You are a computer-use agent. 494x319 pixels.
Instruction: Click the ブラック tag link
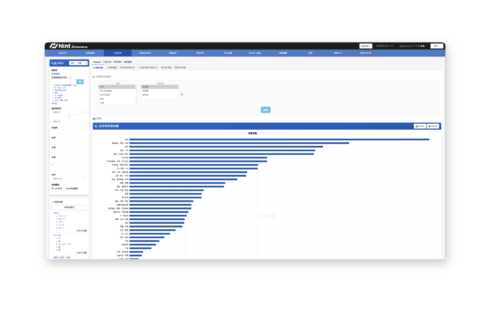62,216
